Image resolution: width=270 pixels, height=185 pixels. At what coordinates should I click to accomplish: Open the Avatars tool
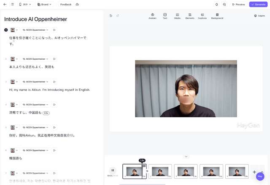click(153, 16)
